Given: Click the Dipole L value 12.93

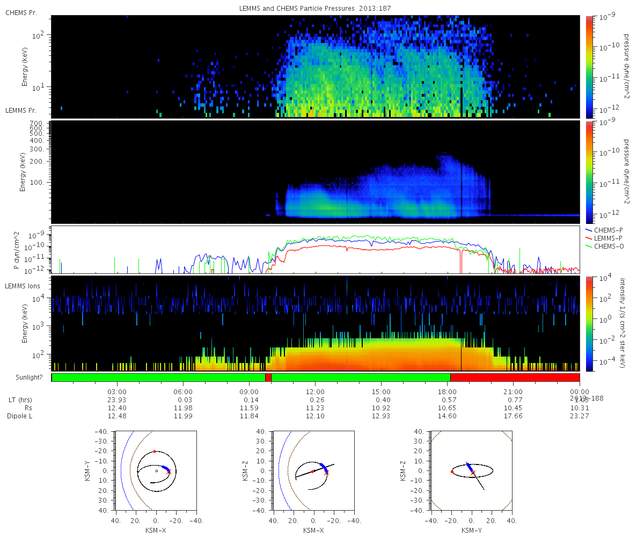Looking at the screenshot, I should (x=381, y=416).
